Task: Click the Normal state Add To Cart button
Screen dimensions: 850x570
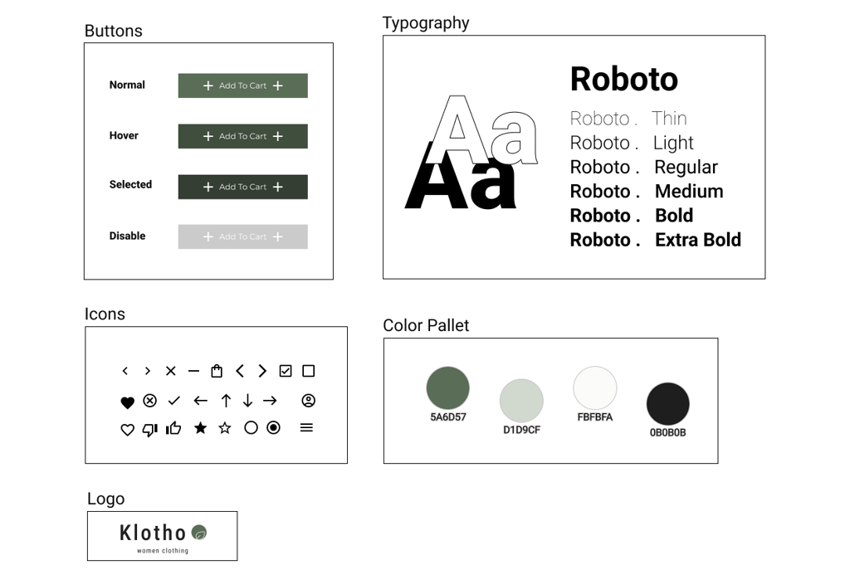Action: click(x=243, y=85)
